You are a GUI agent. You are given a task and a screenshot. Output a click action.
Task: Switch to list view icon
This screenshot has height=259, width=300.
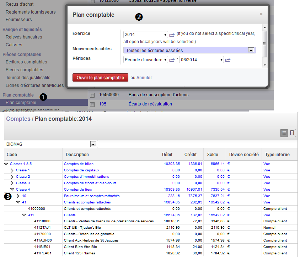click(284, 133)
